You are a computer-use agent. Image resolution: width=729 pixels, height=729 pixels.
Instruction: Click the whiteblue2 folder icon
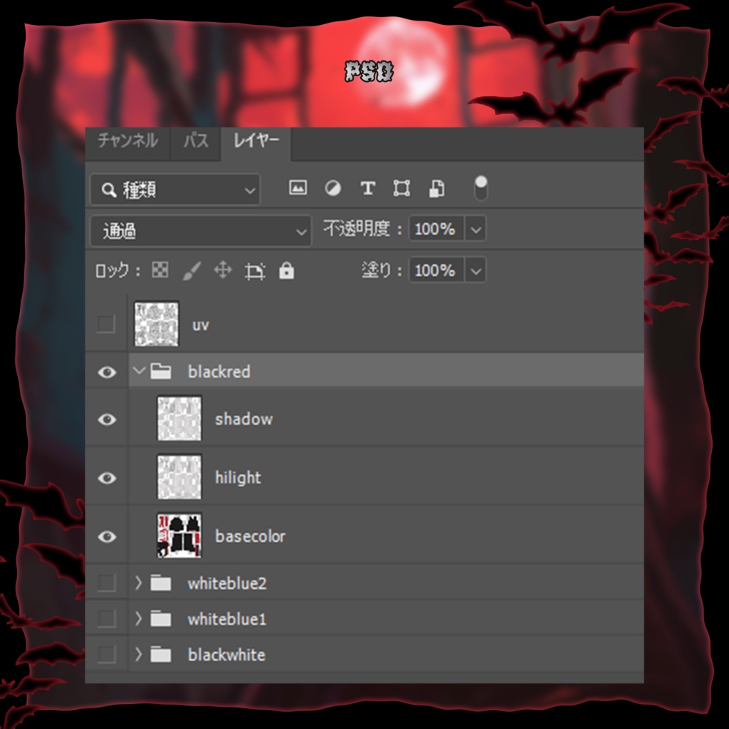161,582
